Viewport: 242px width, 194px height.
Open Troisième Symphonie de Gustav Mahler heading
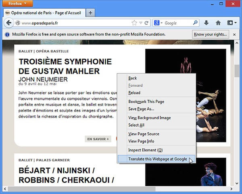click(65, 67)
